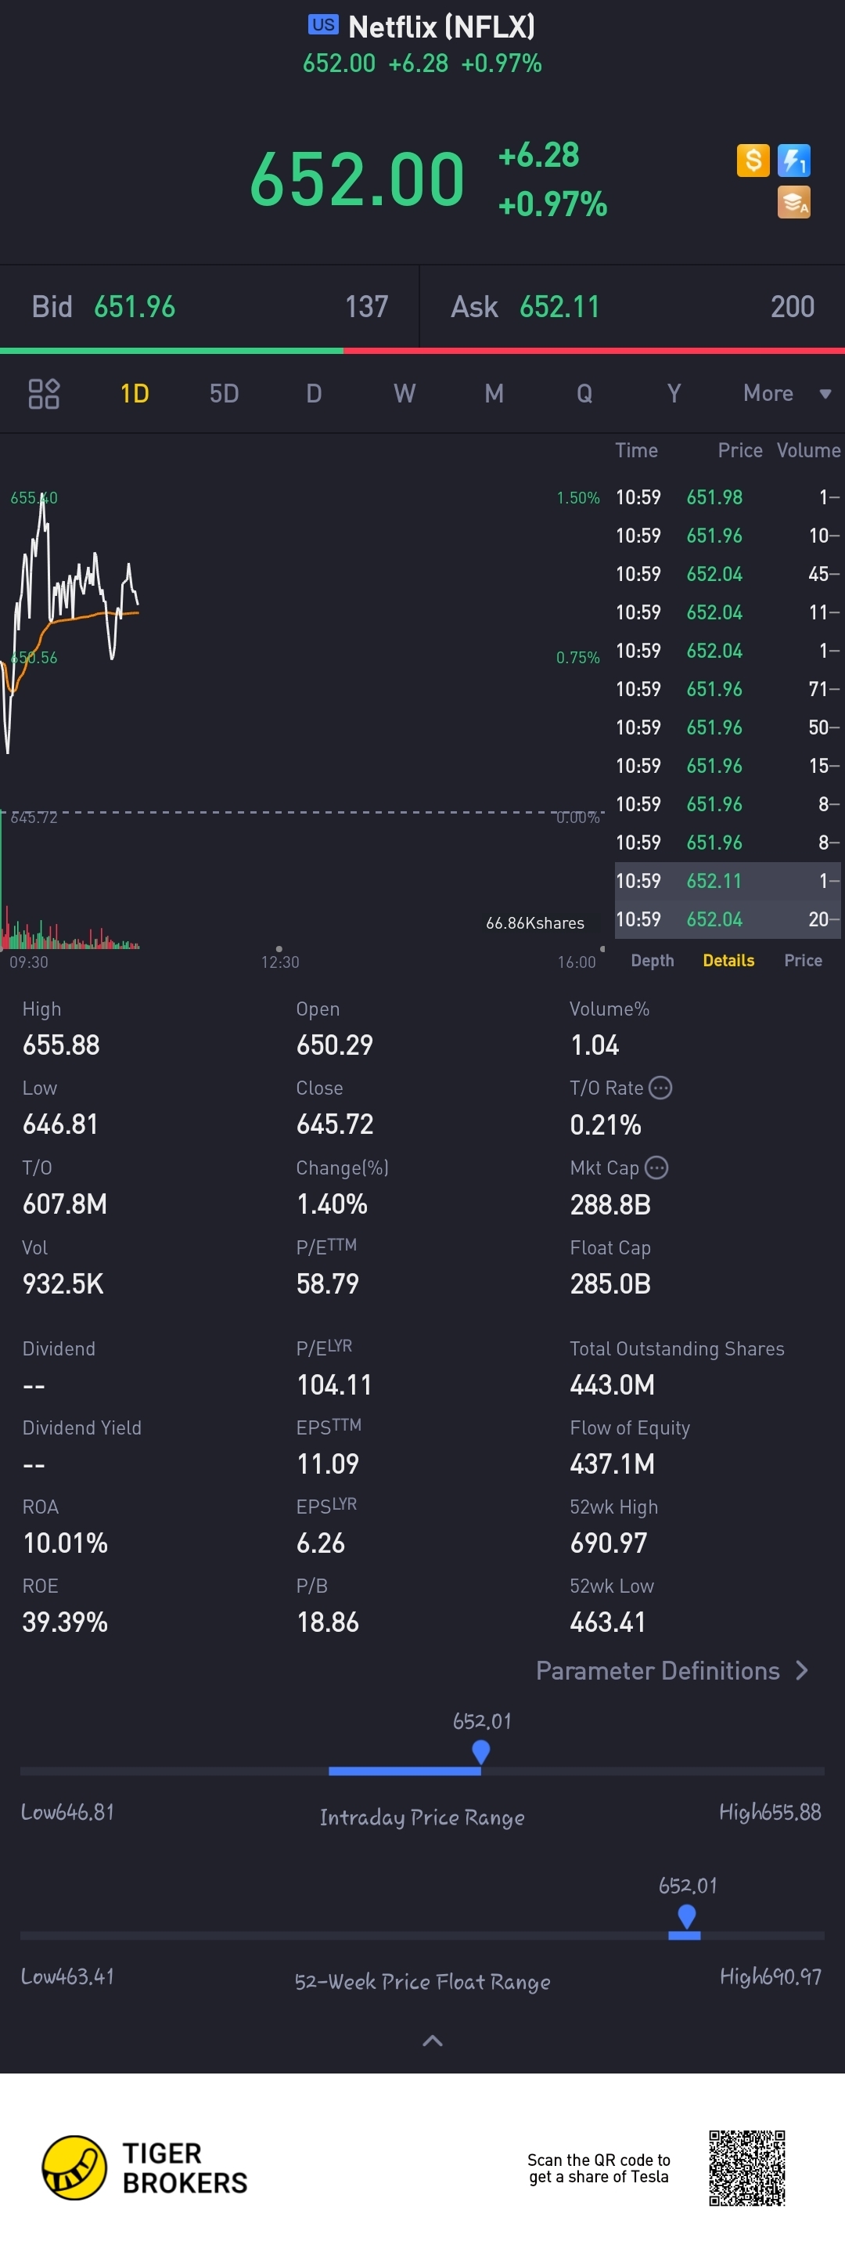Tap the trade row 652.04 with volume 20
Viewport: 845px width, 2263px height.
click(728, 919)
